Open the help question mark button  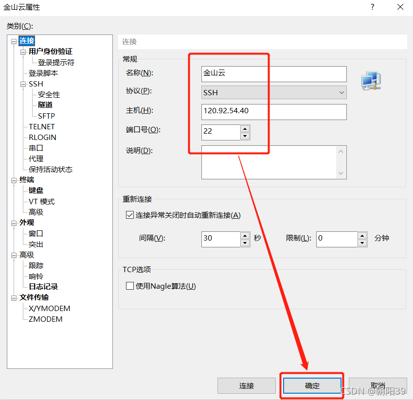click(373, 7)
